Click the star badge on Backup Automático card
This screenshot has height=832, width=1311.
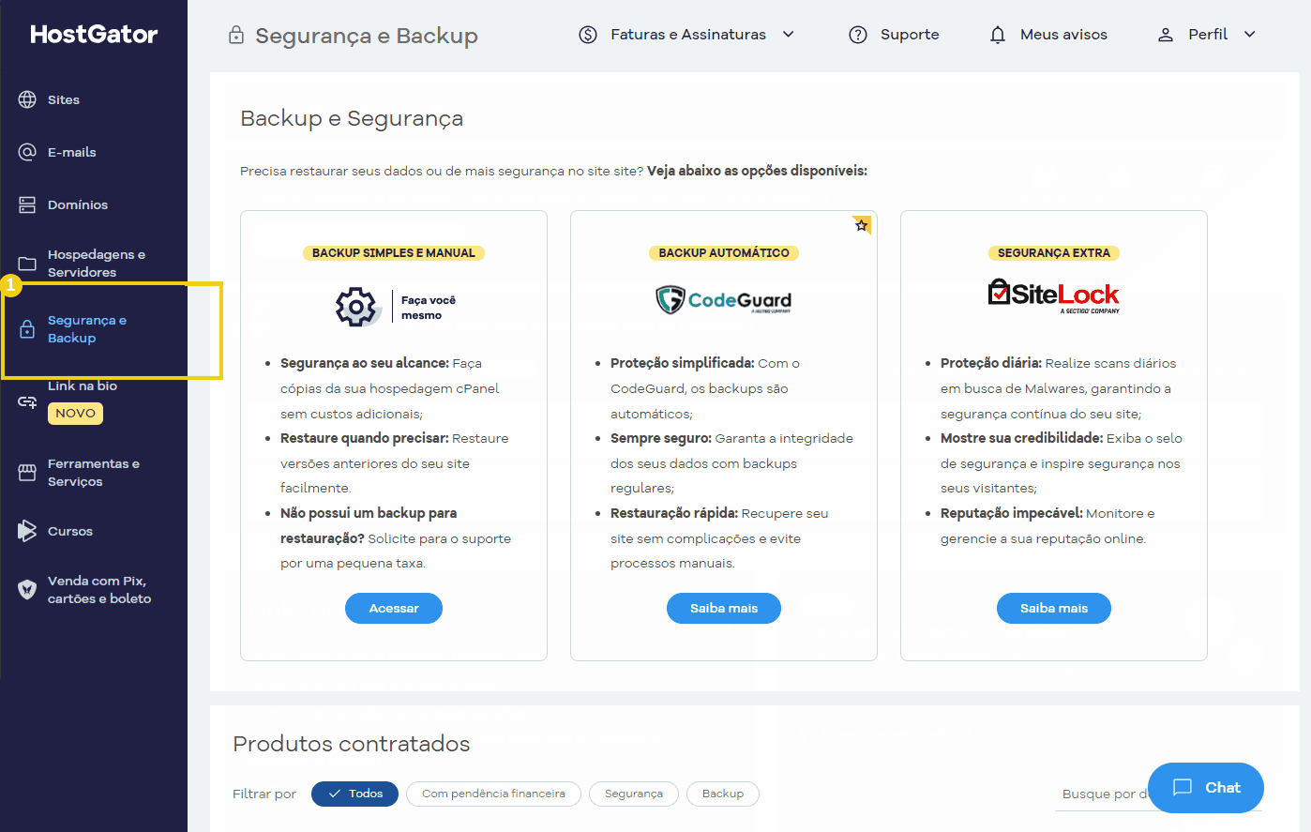pyautogui.click(x=862, y=225)
